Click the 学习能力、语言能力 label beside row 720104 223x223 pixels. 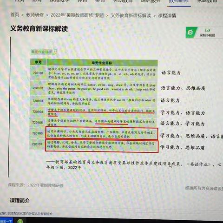point(183,113)
